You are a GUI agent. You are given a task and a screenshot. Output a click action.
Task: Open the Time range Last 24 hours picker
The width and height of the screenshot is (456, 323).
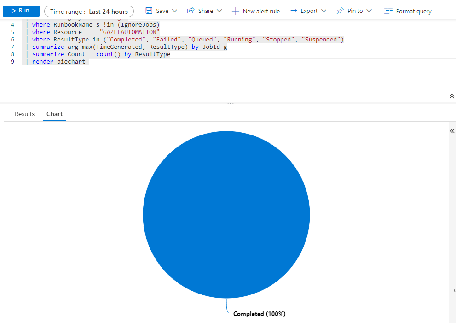coord(89,12)
